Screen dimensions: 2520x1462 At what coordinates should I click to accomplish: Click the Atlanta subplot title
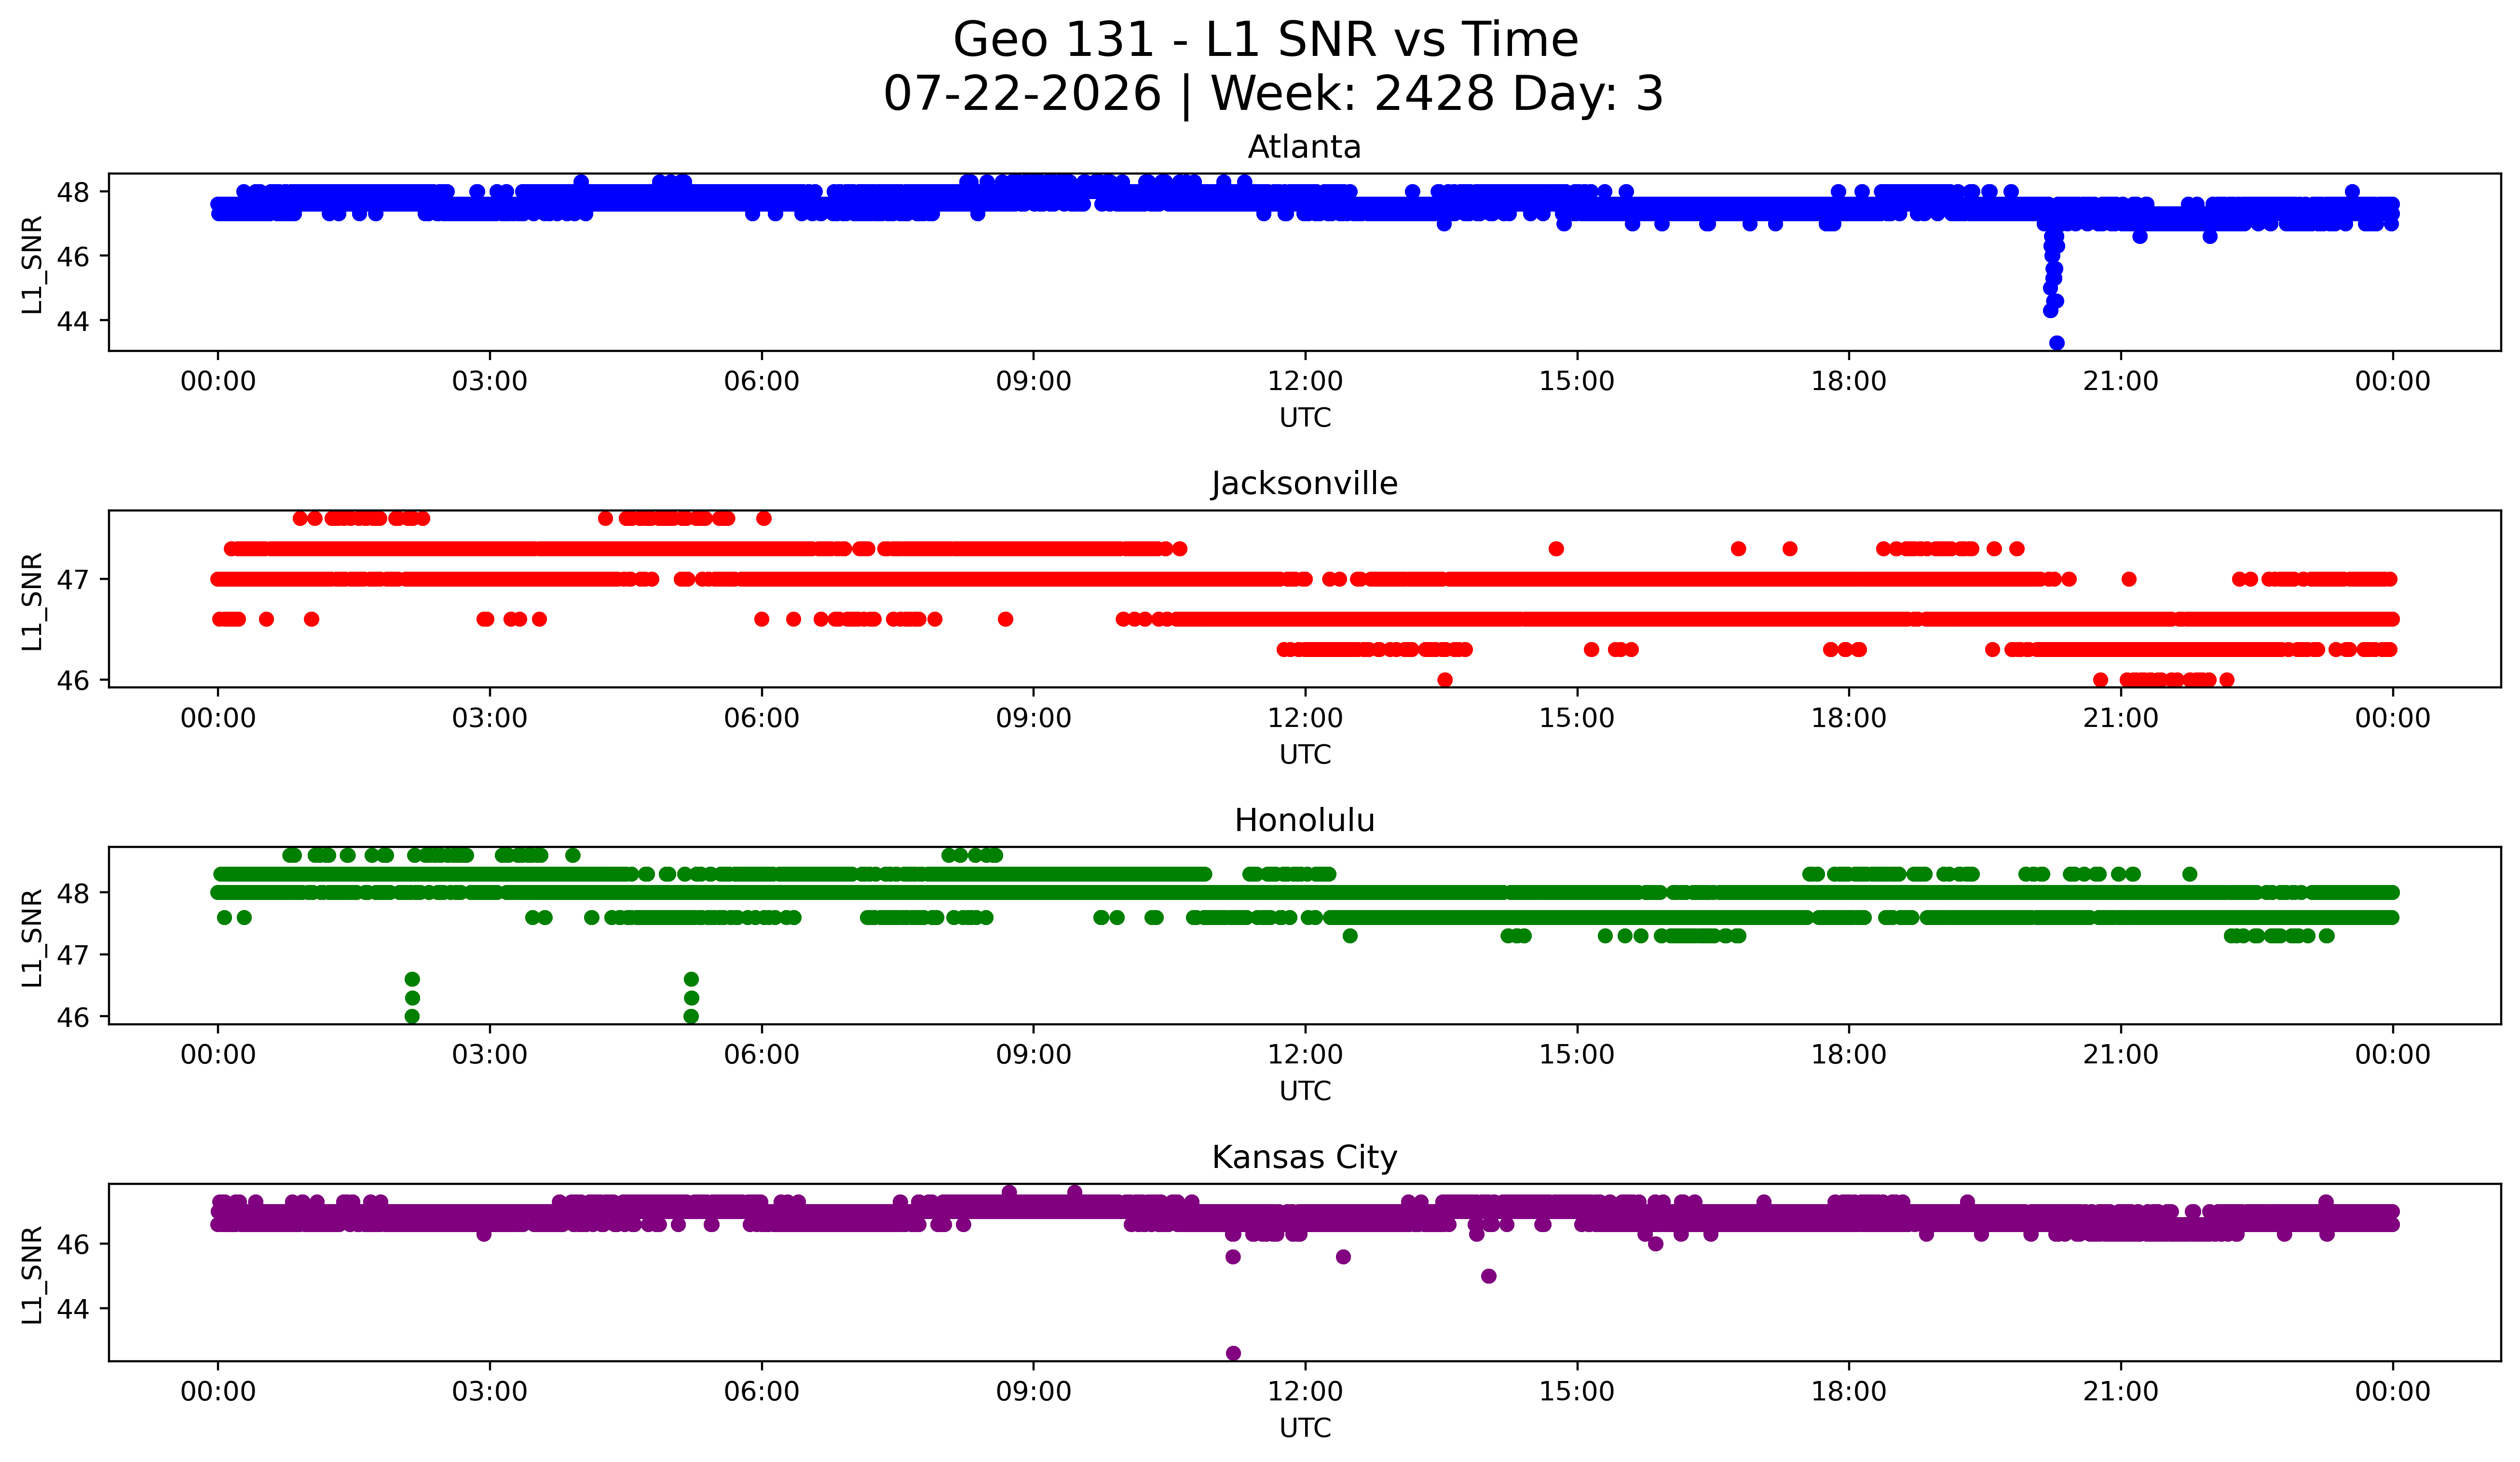click(x=1304, y=147)
